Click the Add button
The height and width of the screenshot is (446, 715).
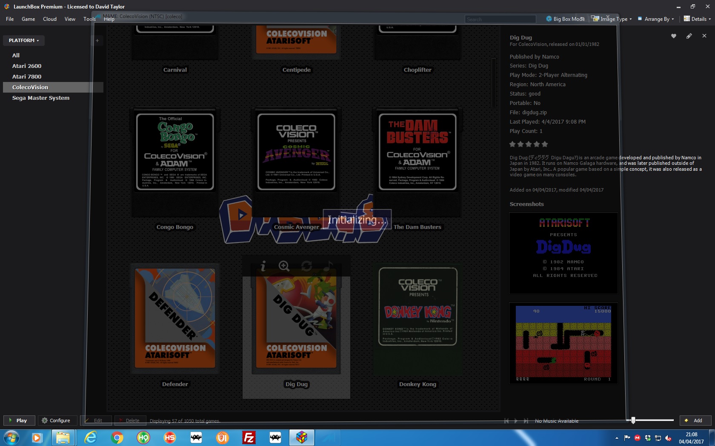point(695,421)
